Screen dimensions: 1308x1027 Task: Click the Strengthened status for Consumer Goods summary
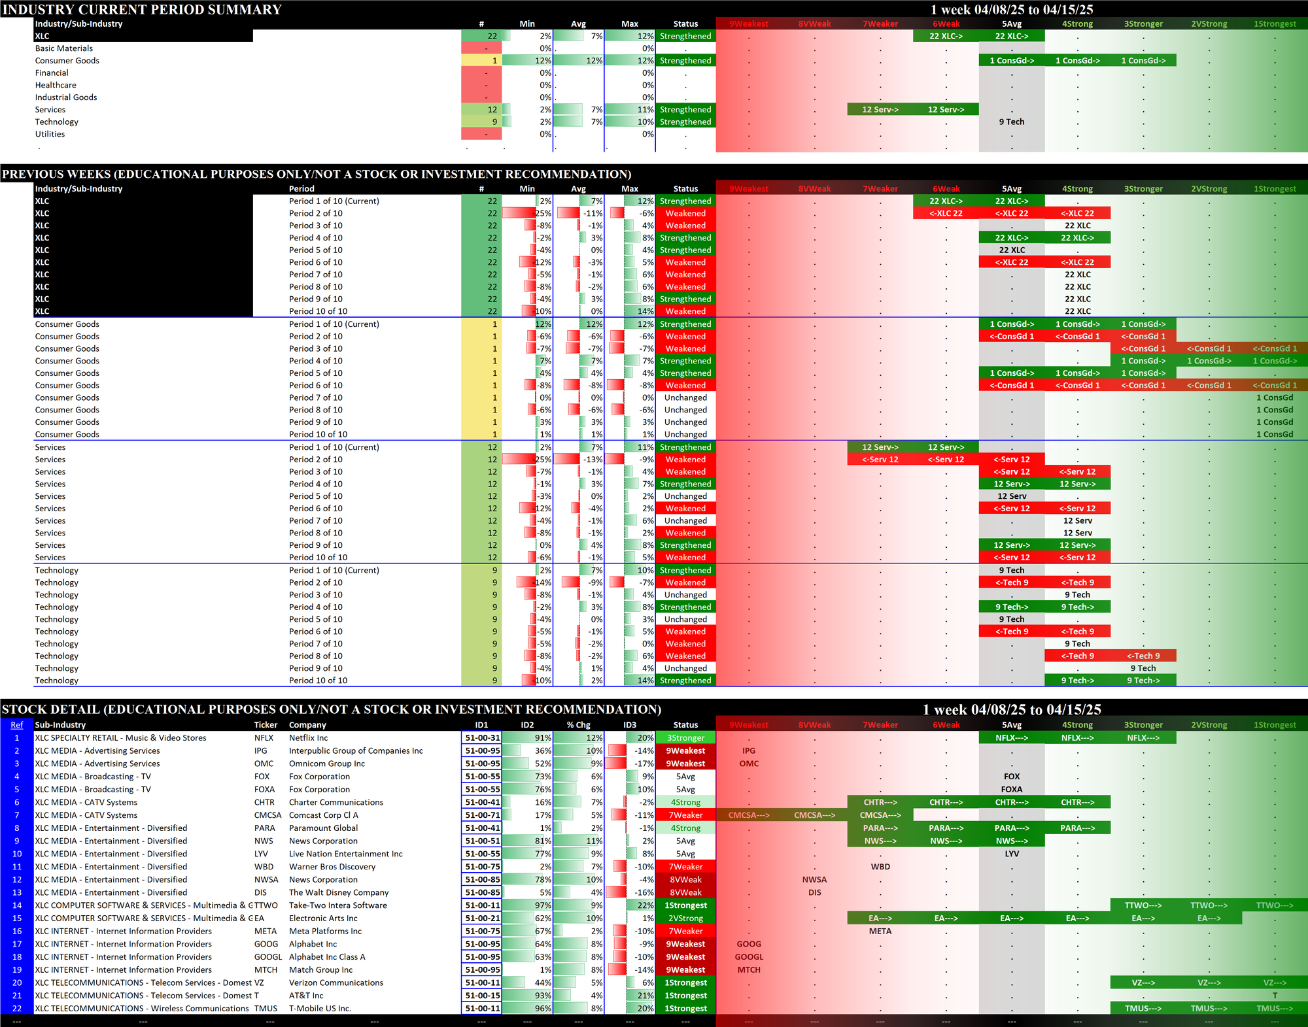click(685, 61)
